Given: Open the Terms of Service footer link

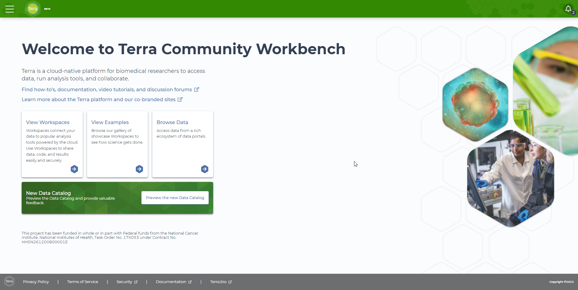Looking at the screenshot, I should click(82, 282).
